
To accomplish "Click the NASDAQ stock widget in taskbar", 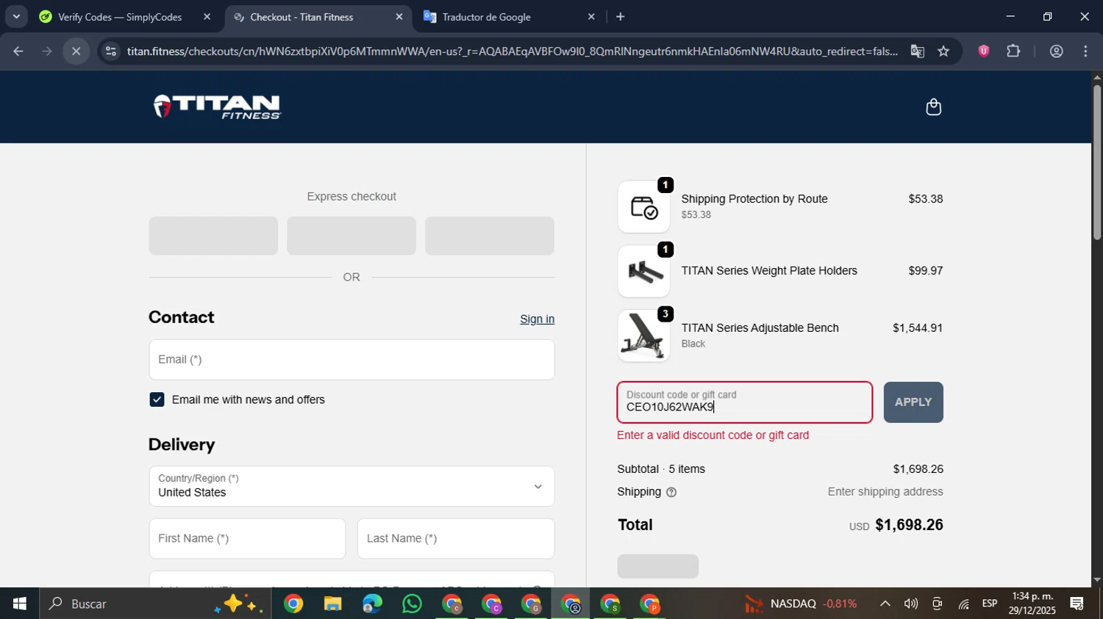I will tap(801, 604).
